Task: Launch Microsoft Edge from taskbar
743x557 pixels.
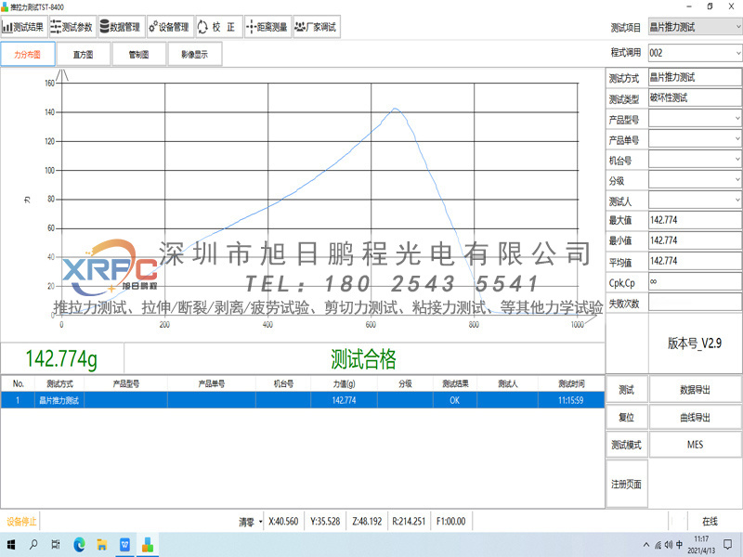Action: [x=79, y=545]
